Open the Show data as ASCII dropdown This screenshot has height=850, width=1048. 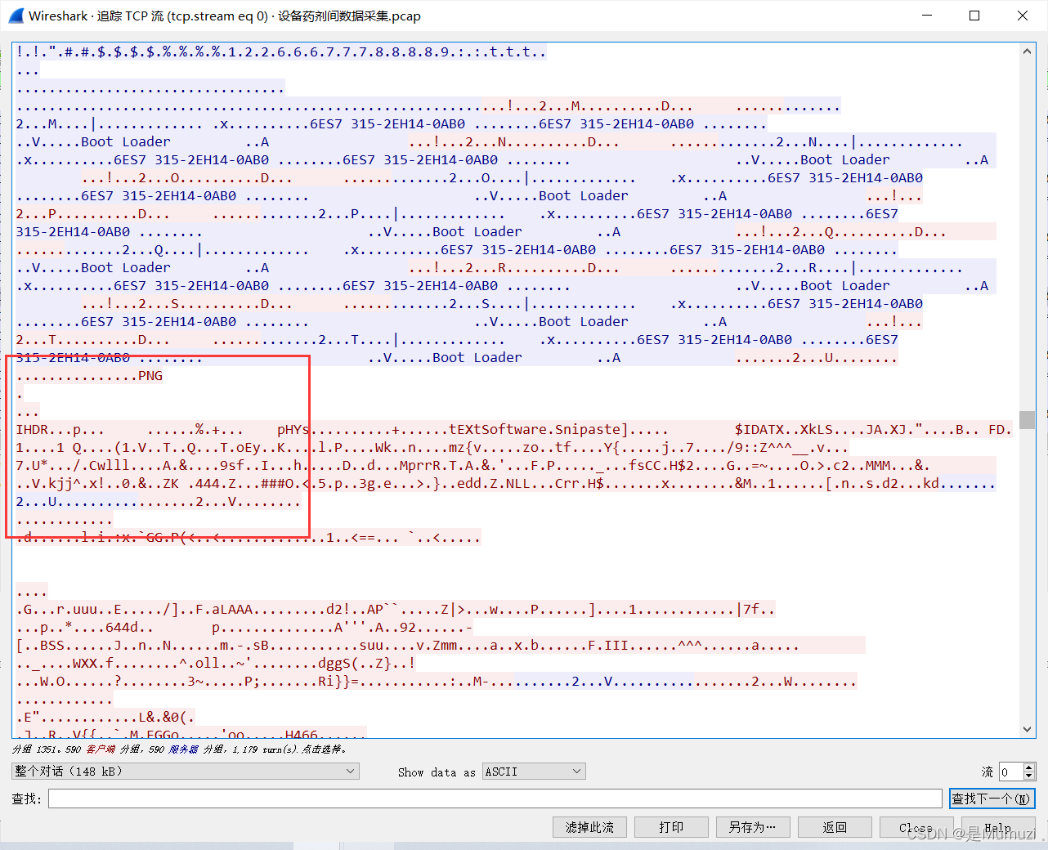click(x=534, y=772)
